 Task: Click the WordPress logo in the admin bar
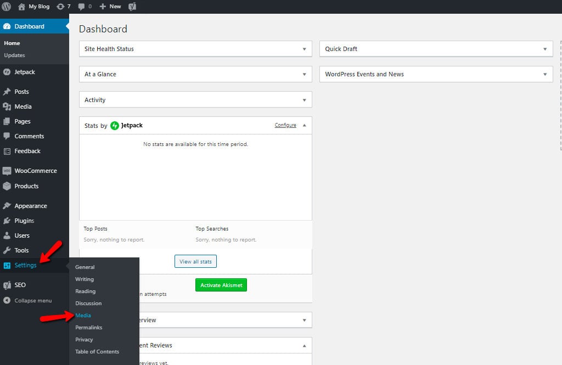[x=6, y=7]
